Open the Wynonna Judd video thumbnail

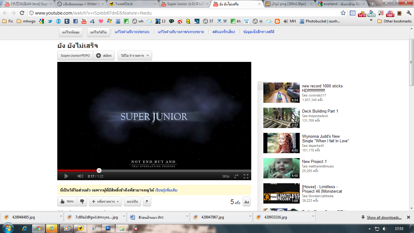[x=282, y=143]
